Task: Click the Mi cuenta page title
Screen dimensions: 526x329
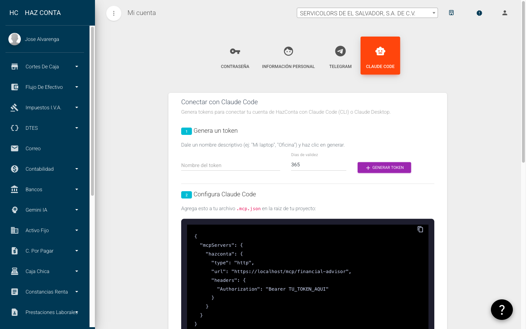Action: [x=142, y=13]
